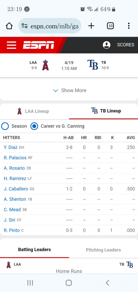Show open tabs switcher
The height and width of the screenshot is (292, 138).
110,26
